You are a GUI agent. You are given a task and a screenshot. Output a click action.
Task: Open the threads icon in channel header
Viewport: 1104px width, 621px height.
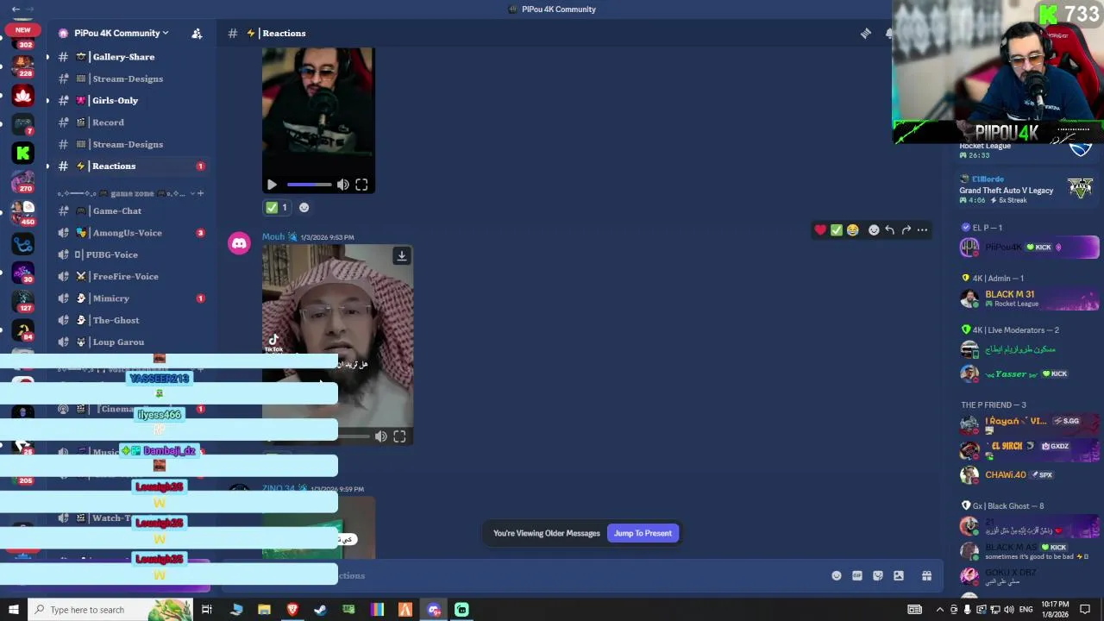pyautogui.click(x=865, y=33)
